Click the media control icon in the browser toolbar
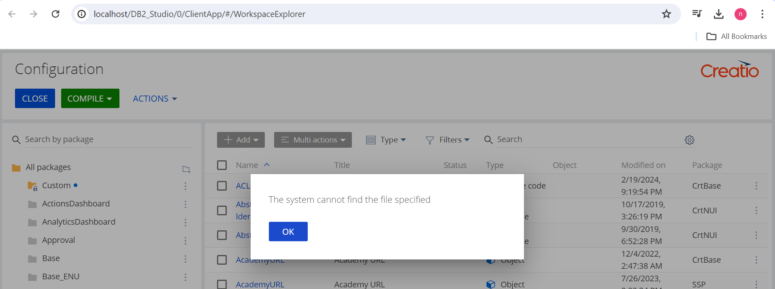The height and width of the screenshot is (289, 775). coord(696,14)
